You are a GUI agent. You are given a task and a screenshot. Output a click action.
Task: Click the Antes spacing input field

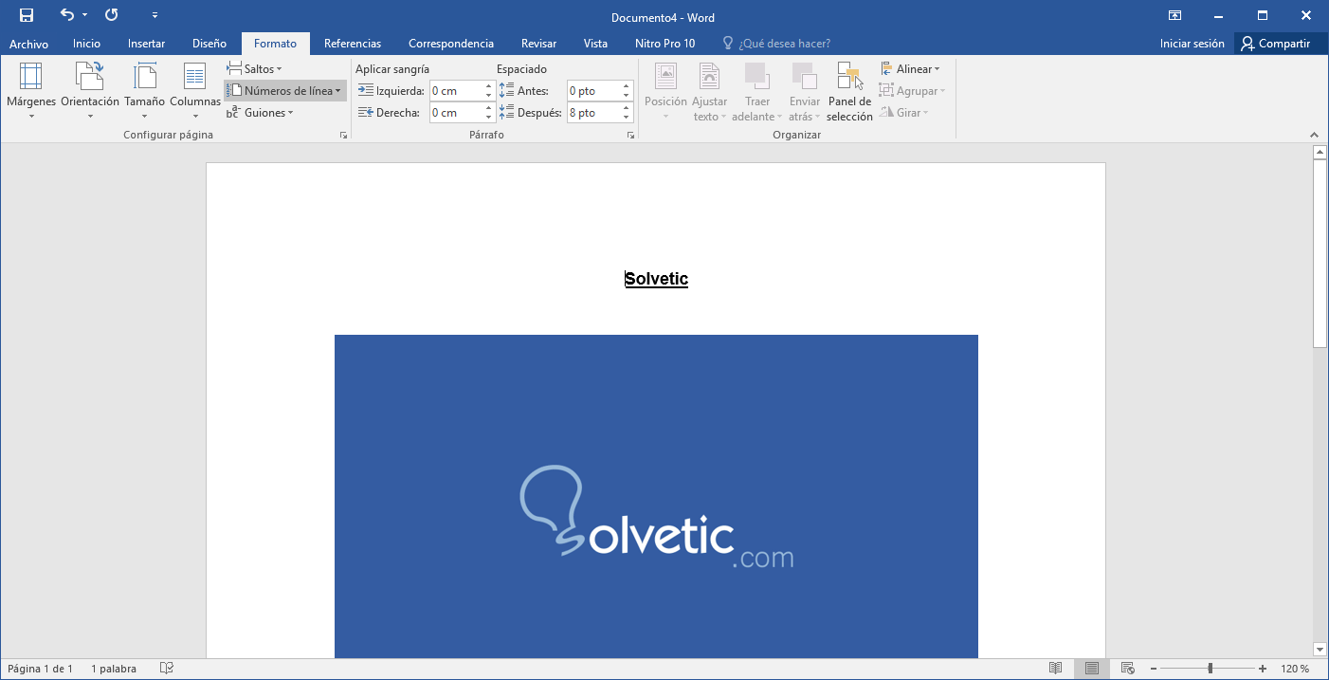(x=593, y=91)
